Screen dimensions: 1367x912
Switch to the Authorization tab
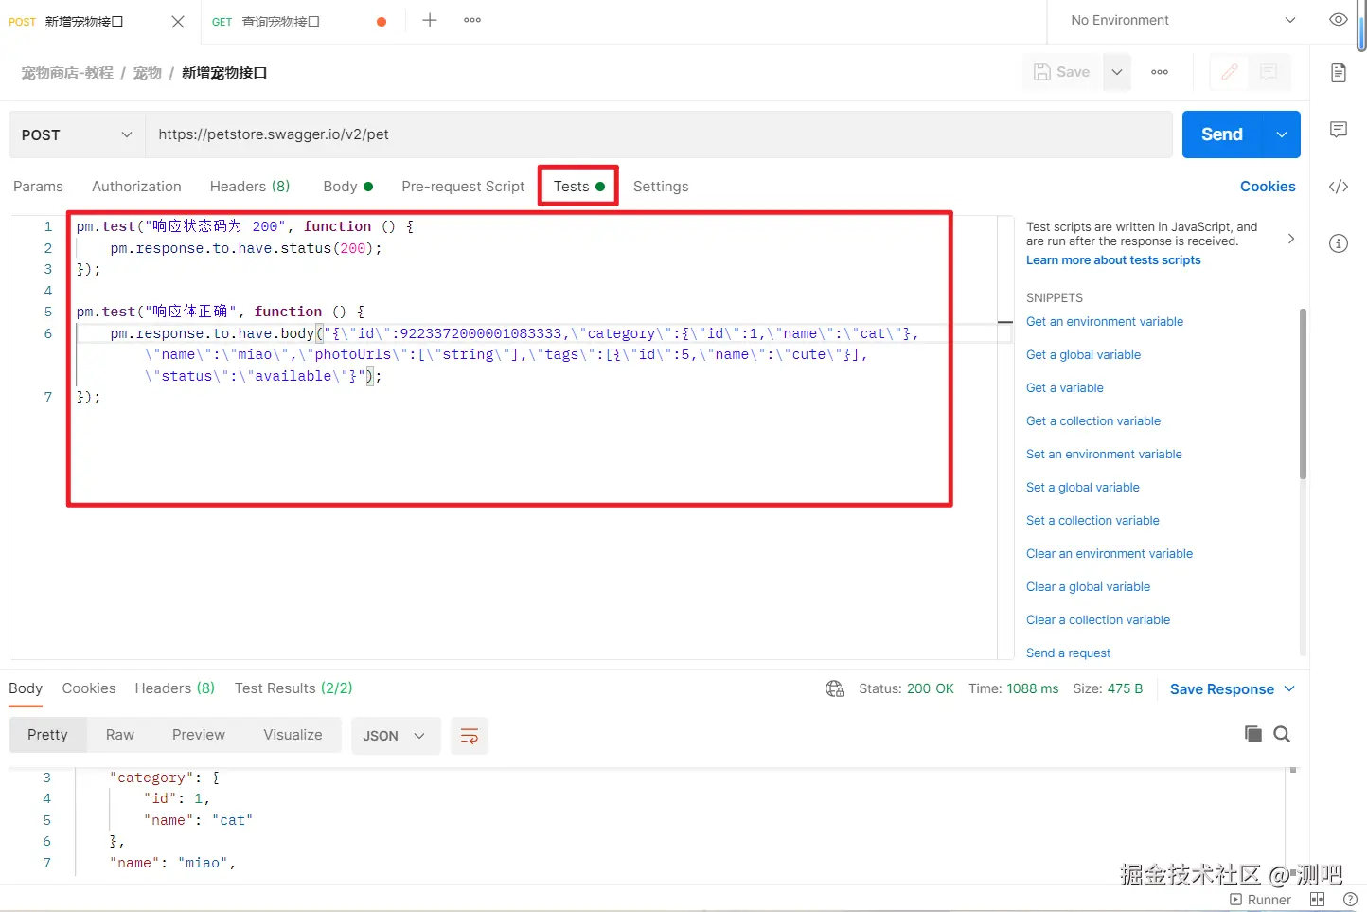(136, 187)
